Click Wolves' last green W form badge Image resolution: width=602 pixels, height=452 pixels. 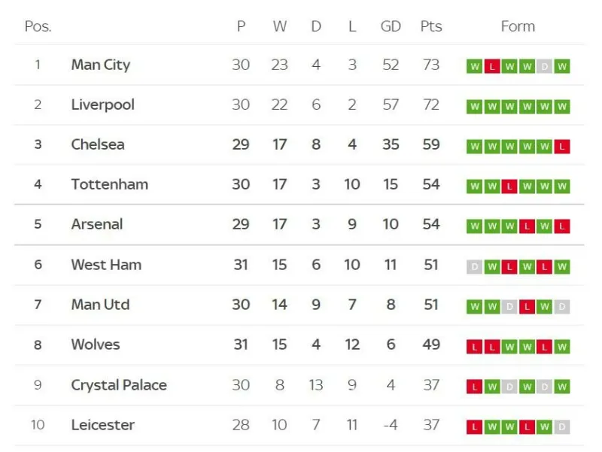tap(562, 347)
